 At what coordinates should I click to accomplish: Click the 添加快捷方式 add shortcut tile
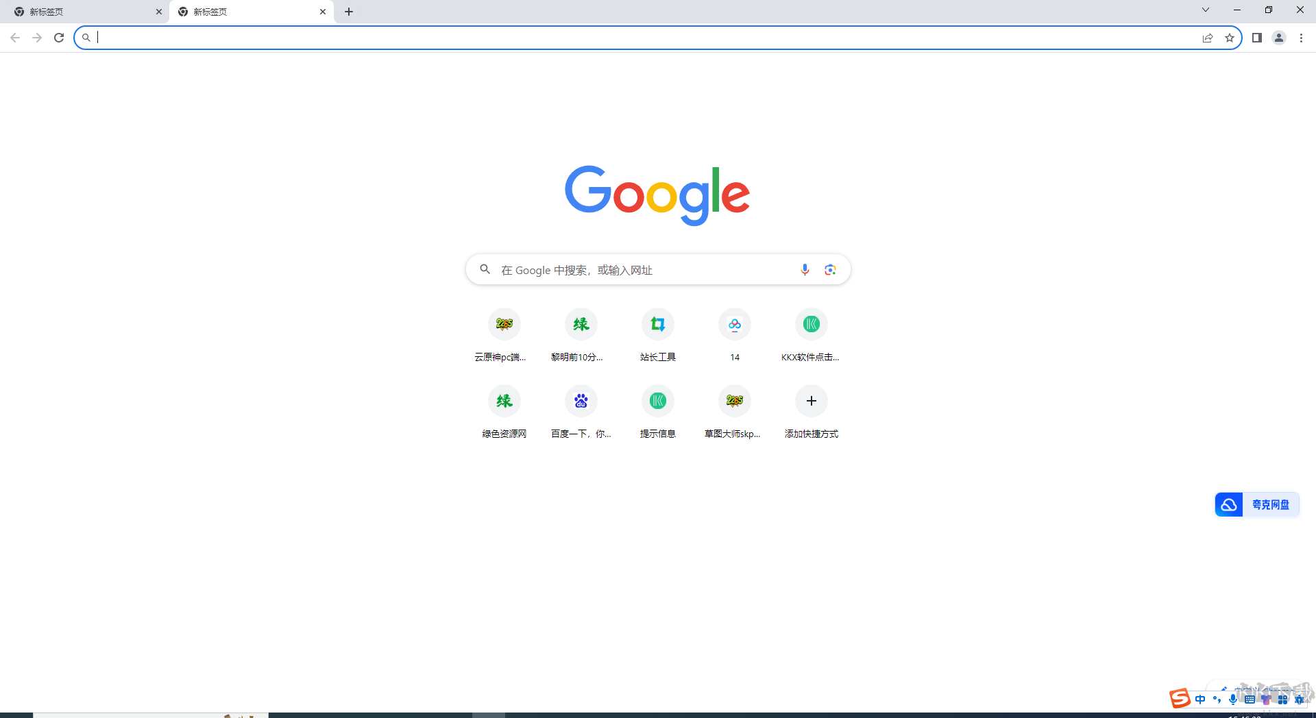[x=811, y=401]
